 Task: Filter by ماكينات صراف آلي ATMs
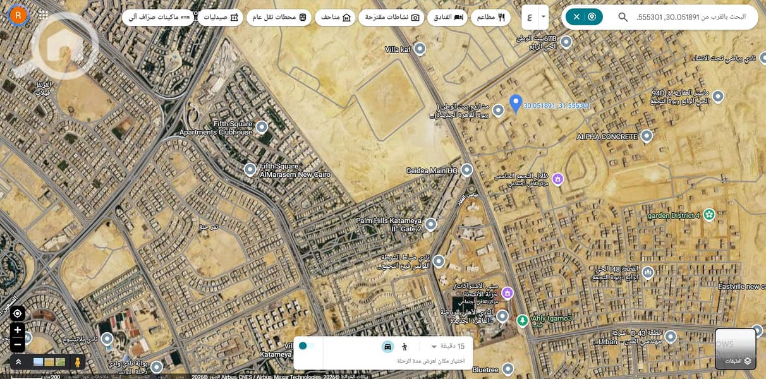point(159,18)
